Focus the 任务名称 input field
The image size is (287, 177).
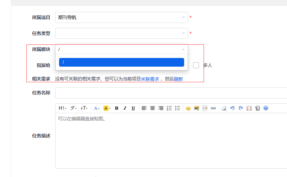point(171,93)
